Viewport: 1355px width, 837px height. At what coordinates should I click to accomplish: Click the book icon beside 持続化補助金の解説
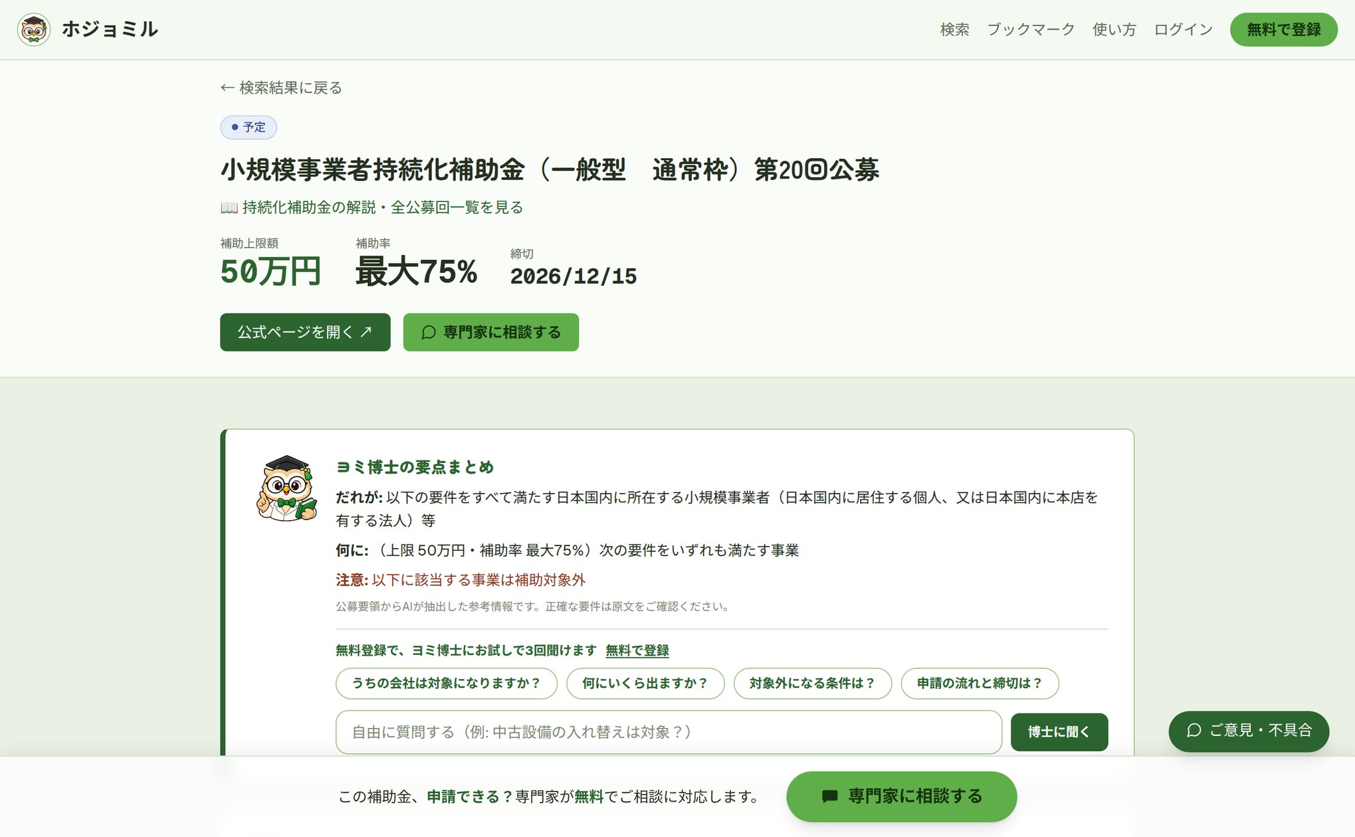(x=229, y=208)
